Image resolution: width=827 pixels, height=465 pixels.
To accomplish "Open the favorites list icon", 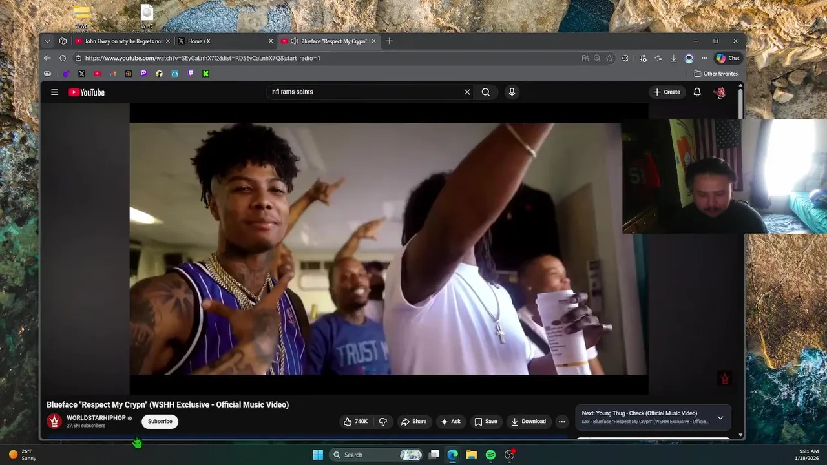I will [658, 58].
